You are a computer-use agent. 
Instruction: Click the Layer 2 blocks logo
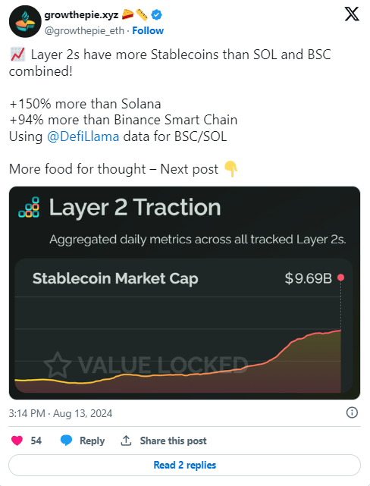(29, 207)
